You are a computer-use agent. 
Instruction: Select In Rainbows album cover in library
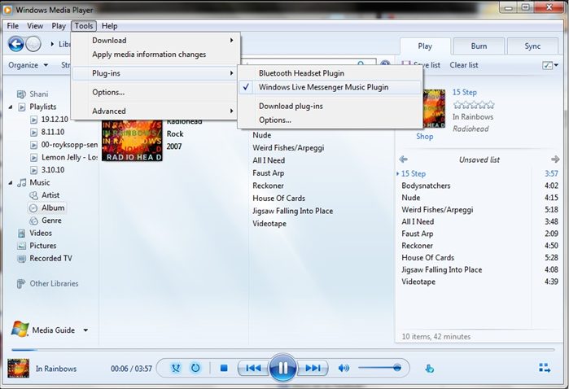[x=132, y=141]
